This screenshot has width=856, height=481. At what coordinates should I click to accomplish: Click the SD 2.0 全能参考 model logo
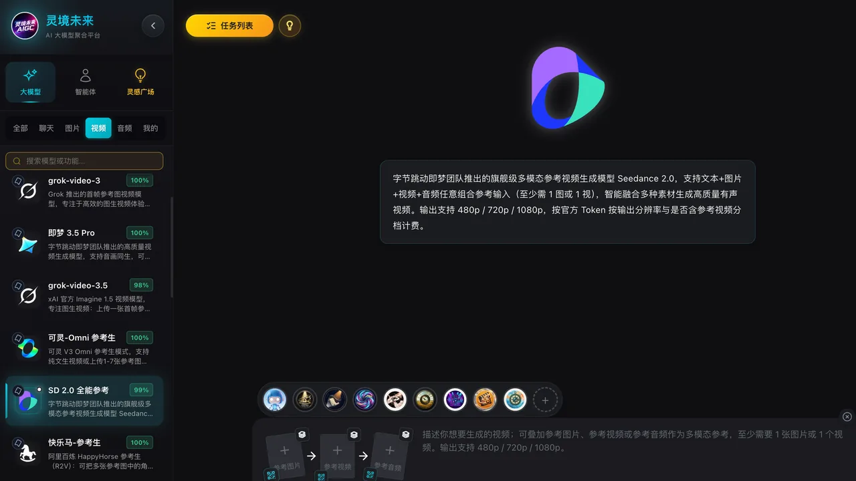coord(28,401)
